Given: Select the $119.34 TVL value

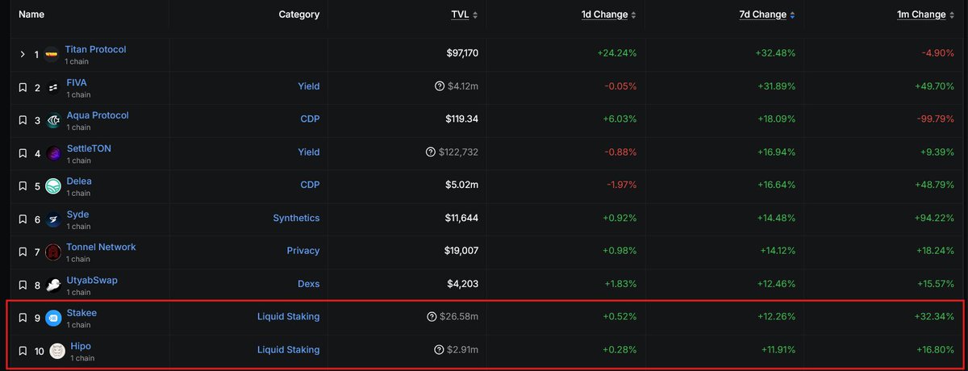Looking at the screenshot, I should (x=461, y=119).
